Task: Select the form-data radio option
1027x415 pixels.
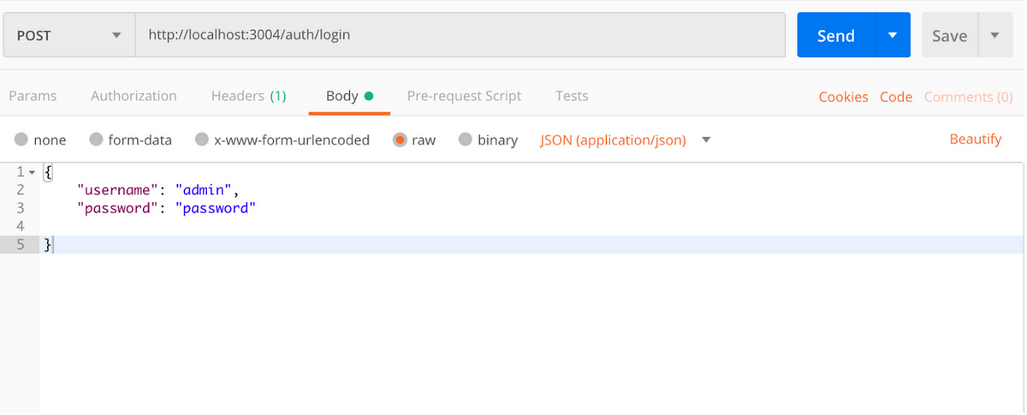Action: point(130,139)
